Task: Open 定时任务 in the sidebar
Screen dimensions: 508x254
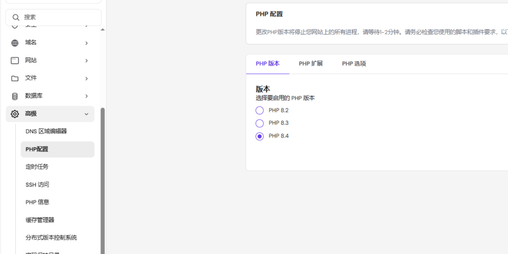Action: coord(37,167)
